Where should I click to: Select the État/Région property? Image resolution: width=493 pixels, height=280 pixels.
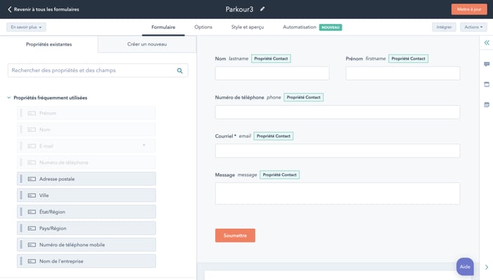click(87, 212)
